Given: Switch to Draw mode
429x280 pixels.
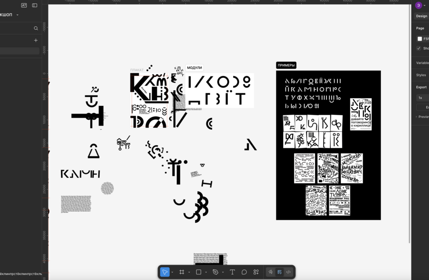Looking at the screenshot, I should 271,272.
